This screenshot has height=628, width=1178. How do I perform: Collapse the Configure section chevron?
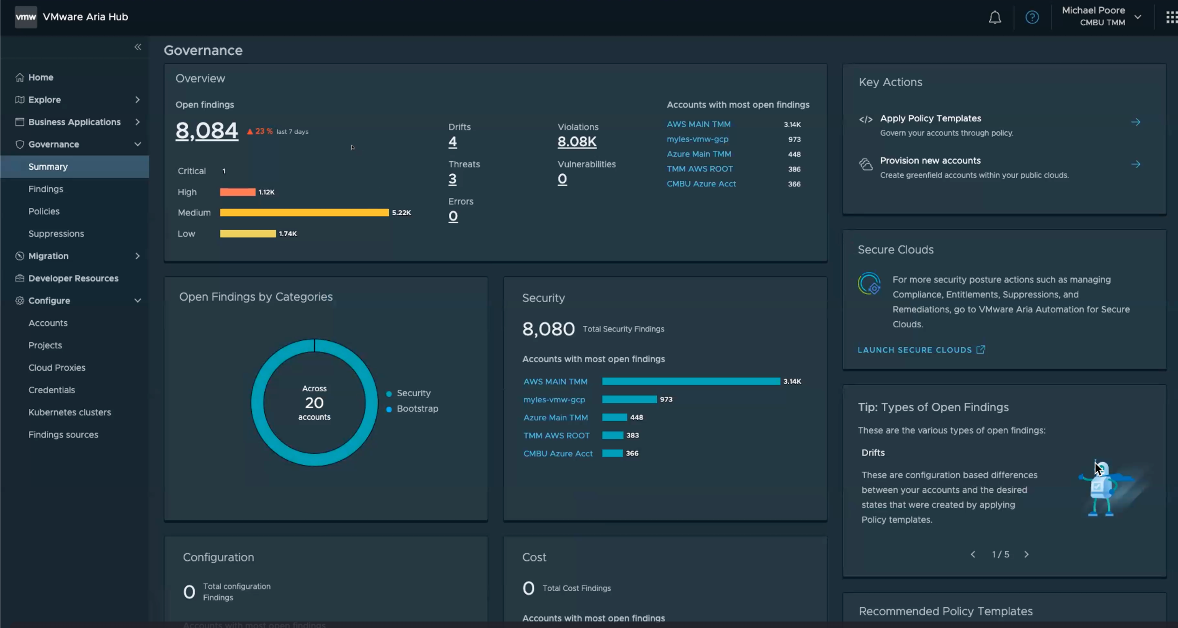[x=137, y=300]
